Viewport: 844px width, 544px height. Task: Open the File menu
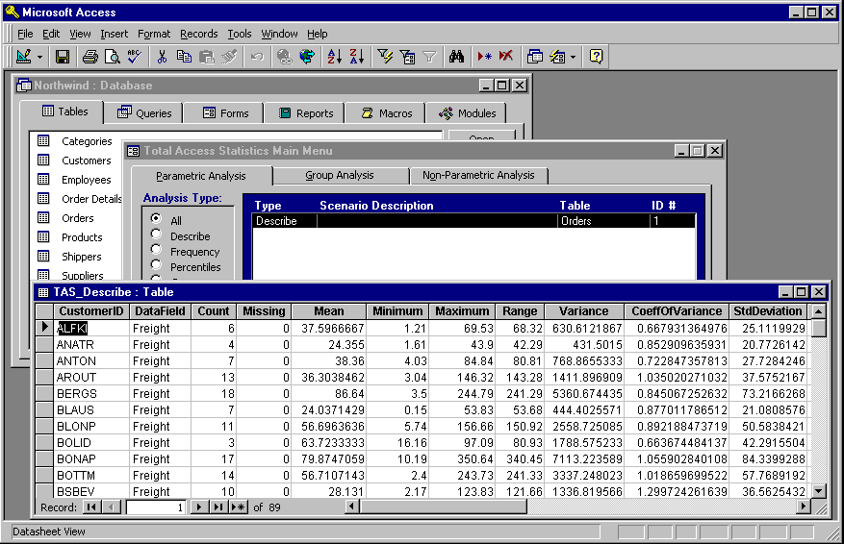click(25, 34)
